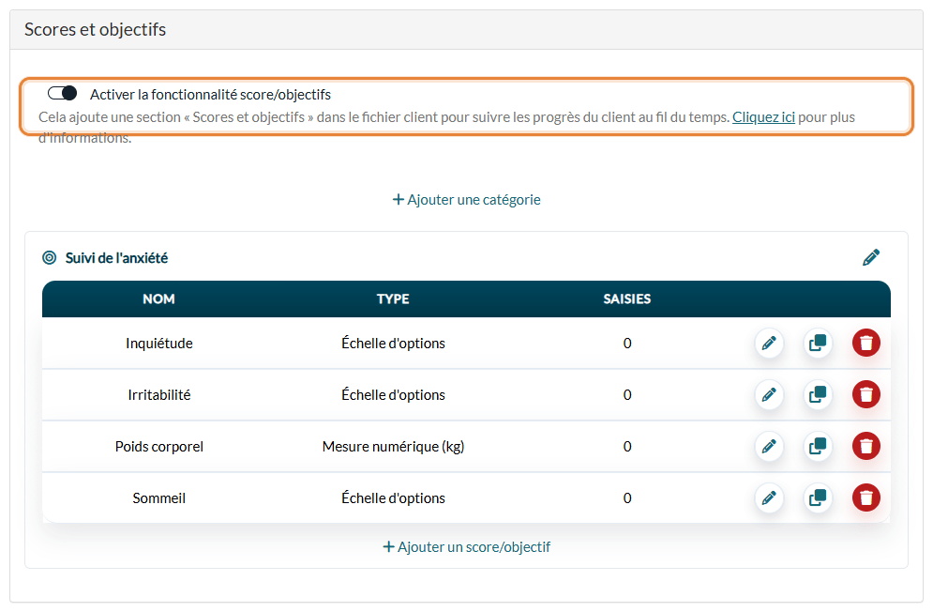The height and width of the screenshot is (612, 933).
Task: Click the saisies count for Poids corporel
Action: (627, 447)
